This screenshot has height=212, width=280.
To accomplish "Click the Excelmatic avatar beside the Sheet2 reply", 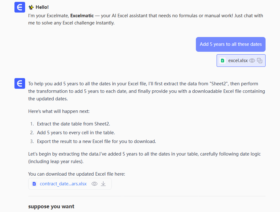I will [x=20, y=84].
